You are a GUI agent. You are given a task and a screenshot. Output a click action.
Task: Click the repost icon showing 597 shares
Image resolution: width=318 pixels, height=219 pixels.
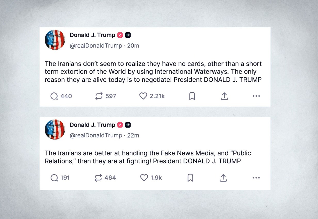(x=99, y=96)
